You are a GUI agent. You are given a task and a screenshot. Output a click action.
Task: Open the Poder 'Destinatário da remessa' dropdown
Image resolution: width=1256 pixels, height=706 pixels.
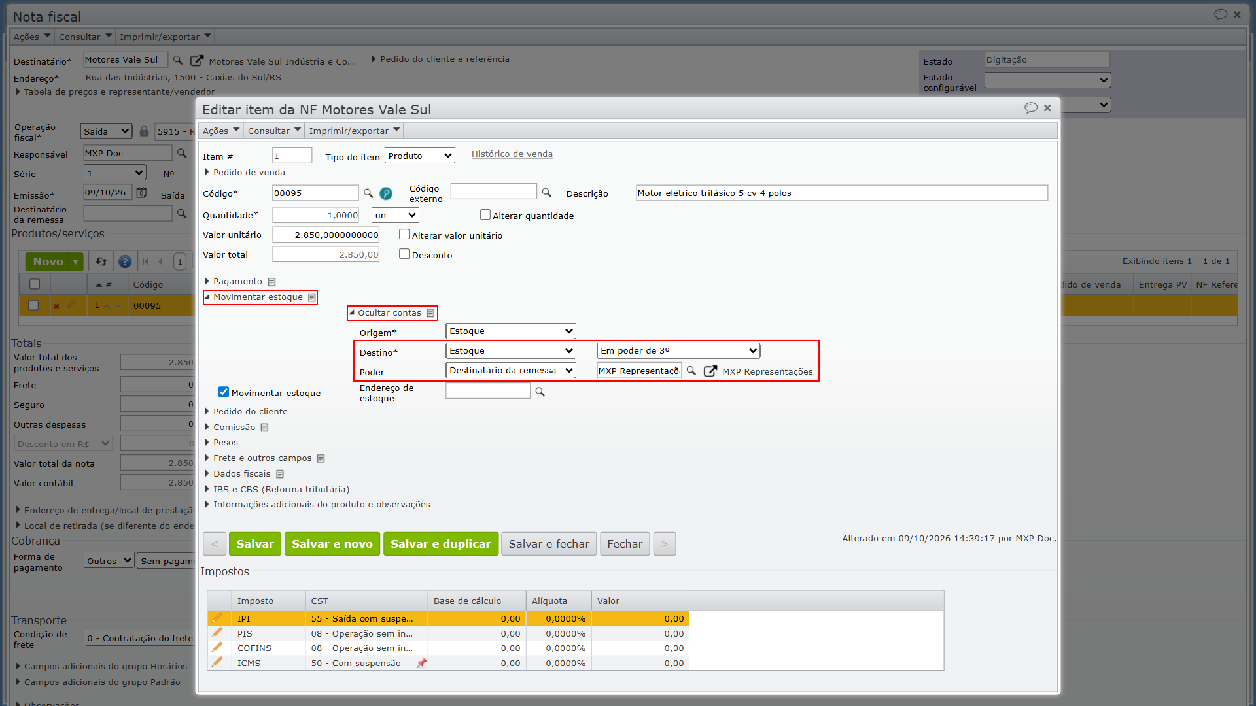point(511,371)
